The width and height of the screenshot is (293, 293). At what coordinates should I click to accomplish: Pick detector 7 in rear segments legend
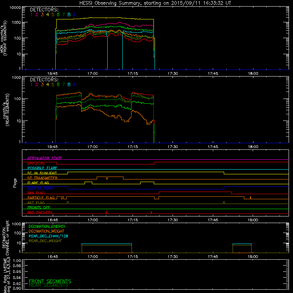(x=63, y=85)
